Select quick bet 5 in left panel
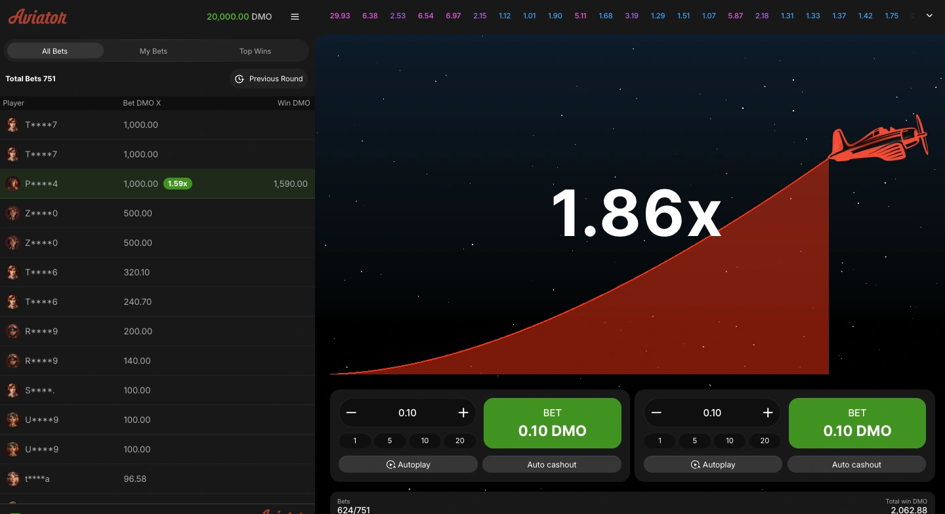 pos(390,441)
